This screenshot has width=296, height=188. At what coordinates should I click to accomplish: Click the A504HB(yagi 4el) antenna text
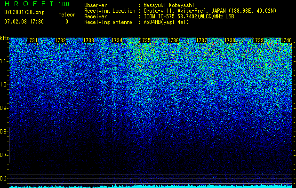(166, 22)
